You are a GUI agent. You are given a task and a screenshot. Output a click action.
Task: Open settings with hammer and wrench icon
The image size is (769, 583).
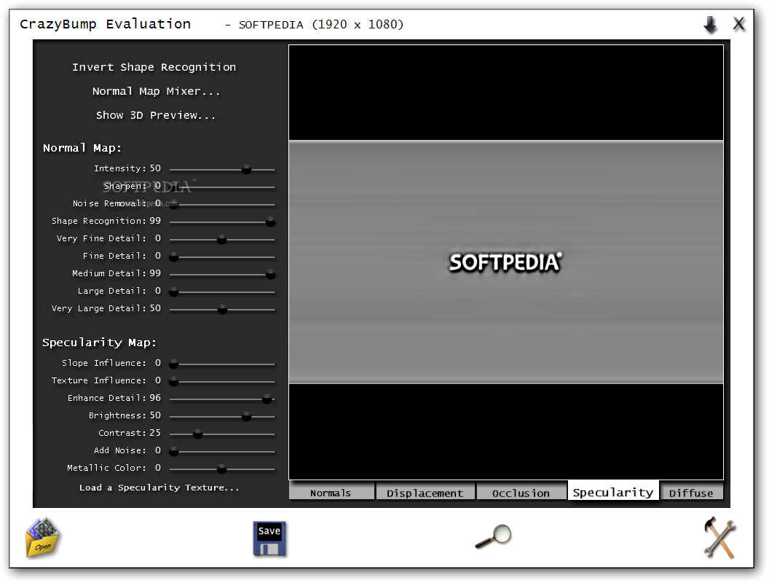click(x=719, y=537)
